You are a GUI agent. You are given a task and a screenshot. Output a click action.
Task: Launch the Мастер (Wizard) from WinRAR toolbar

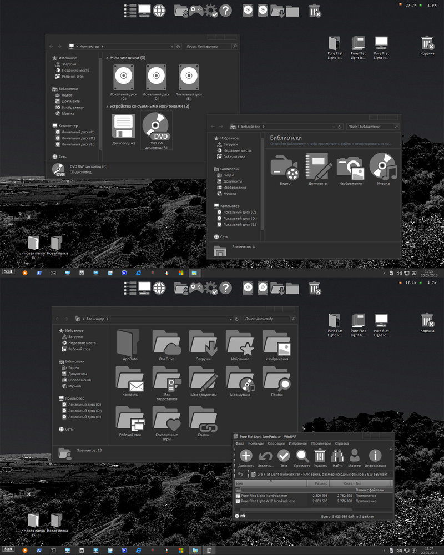tap(355, 456)
